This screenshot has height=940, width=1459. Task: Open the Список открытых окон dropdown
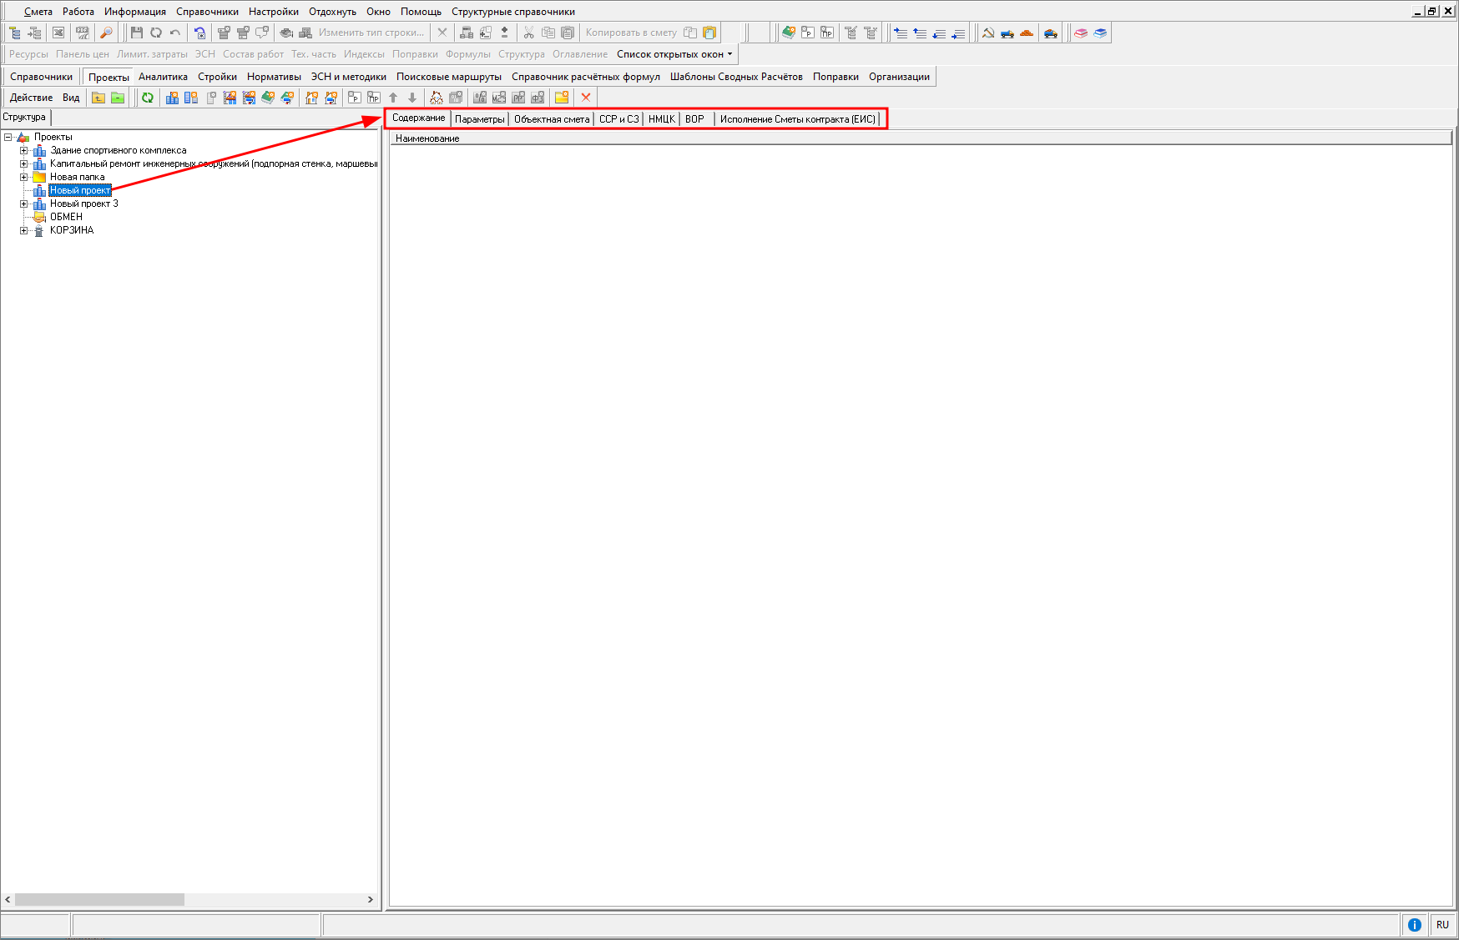tap(674, 54)
